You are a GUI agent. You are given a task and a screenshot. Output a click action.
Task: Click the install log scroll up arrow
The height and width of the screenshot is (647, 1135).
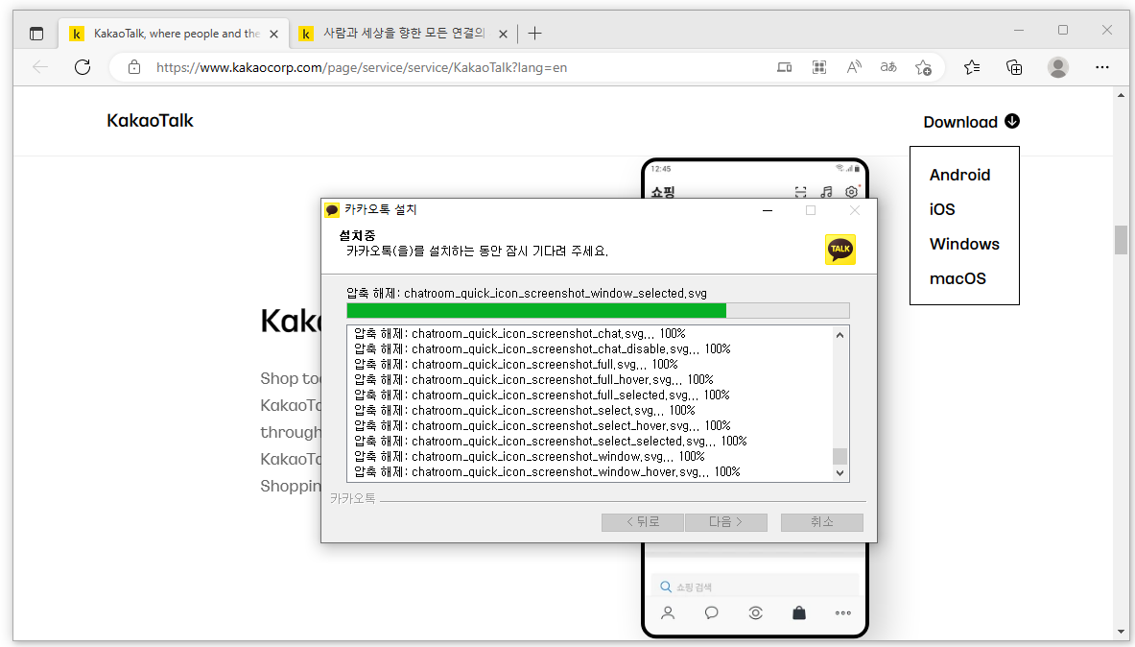839,334
